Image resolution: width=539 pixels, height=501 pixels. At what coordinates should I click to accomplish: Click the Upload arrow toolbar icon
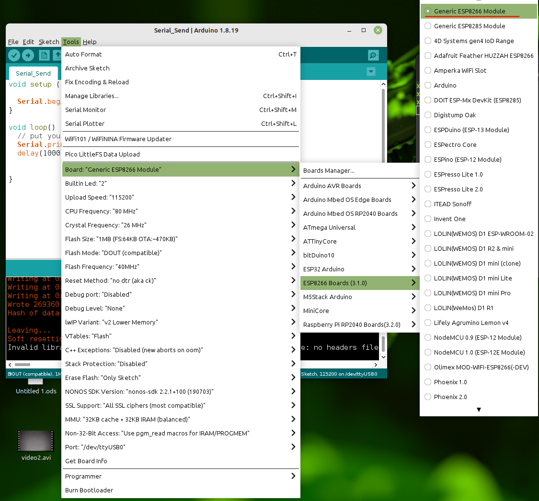pos(28,55)
